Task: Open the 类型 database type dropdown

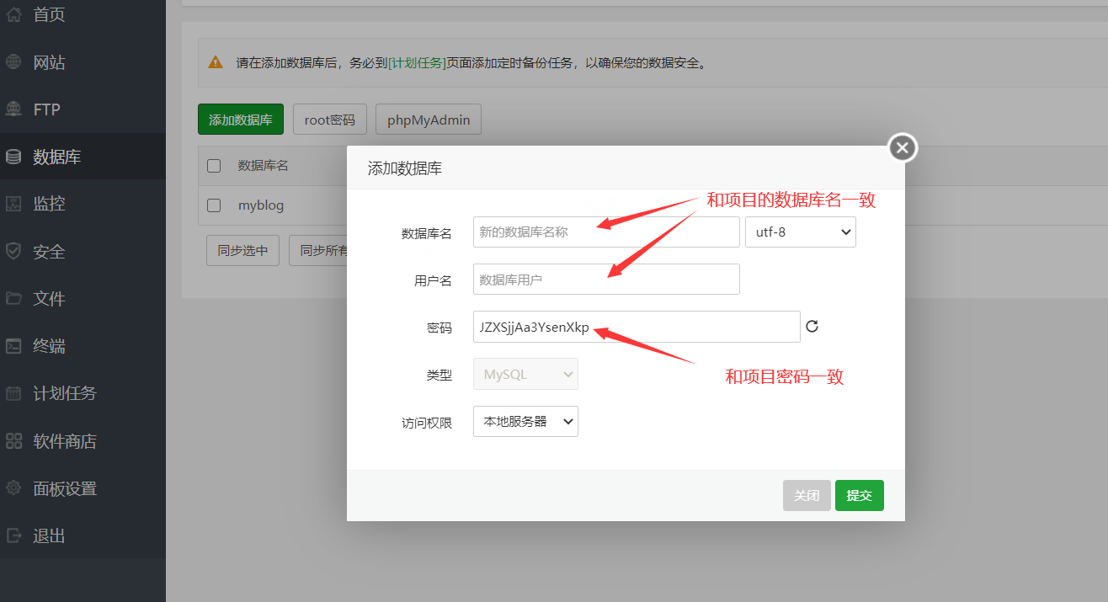Action: (x=525, y=373)
